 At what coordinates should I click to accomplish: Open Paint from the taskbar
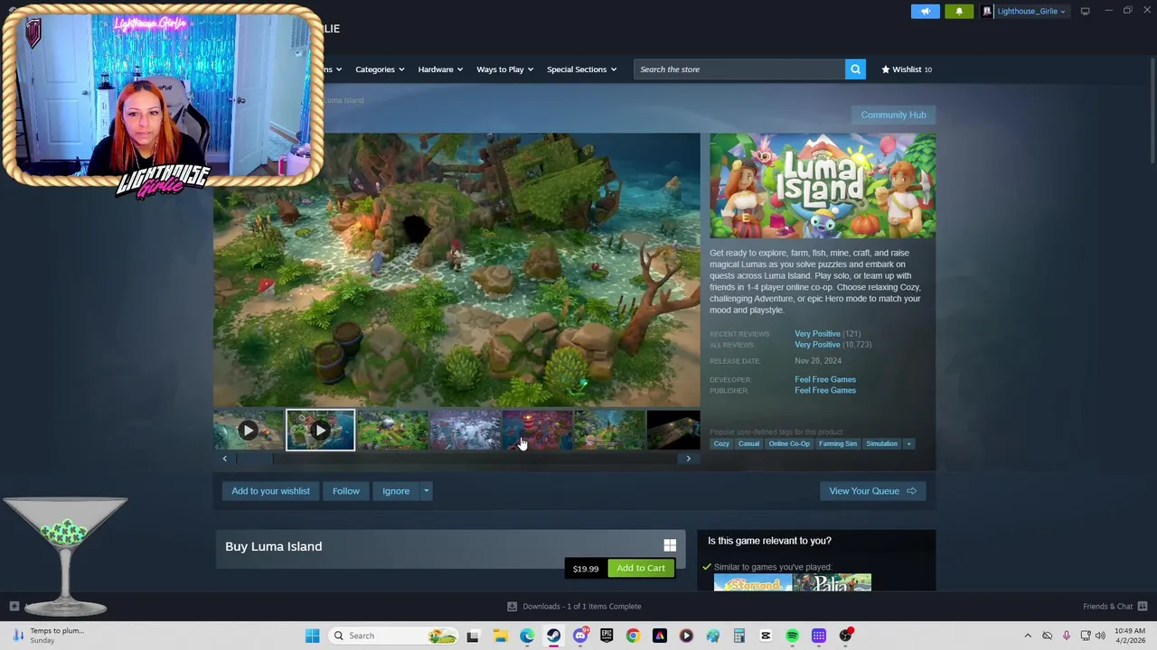pos(712,636)
